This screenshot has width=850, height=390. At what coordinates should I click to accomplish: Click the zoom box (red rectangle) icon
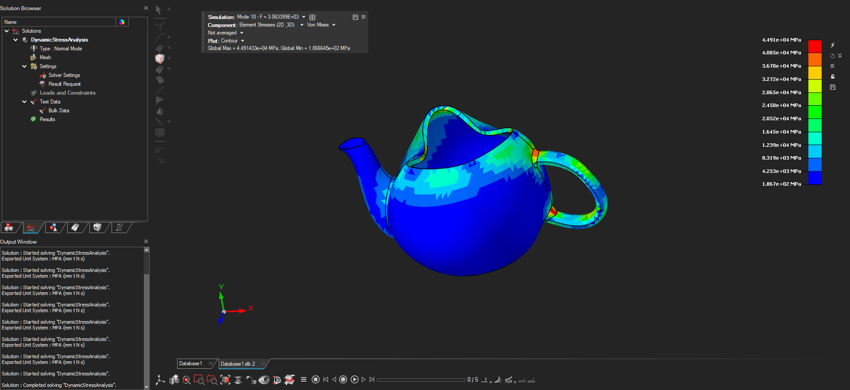[199, 379]
